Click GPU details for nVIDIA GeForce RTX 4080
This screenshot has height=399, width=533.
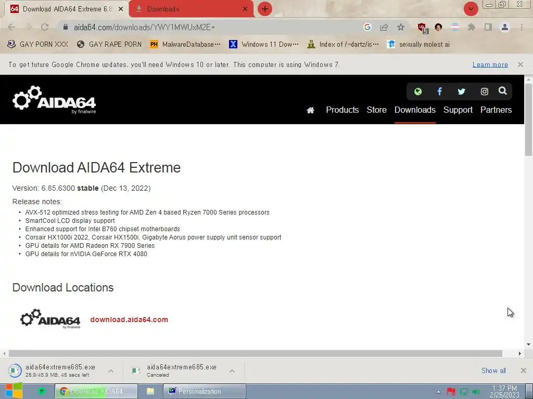(86, 254)
